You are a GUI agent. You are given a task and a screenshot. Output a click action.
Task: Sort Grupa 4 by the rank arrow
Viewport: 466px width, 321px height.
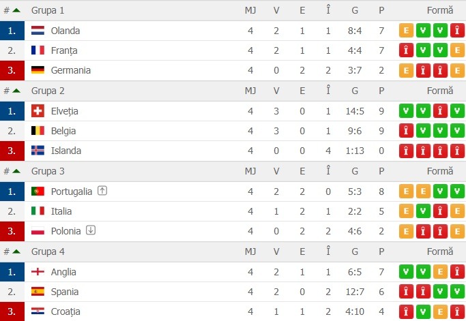pyautogui.click(x=16, y=251)
